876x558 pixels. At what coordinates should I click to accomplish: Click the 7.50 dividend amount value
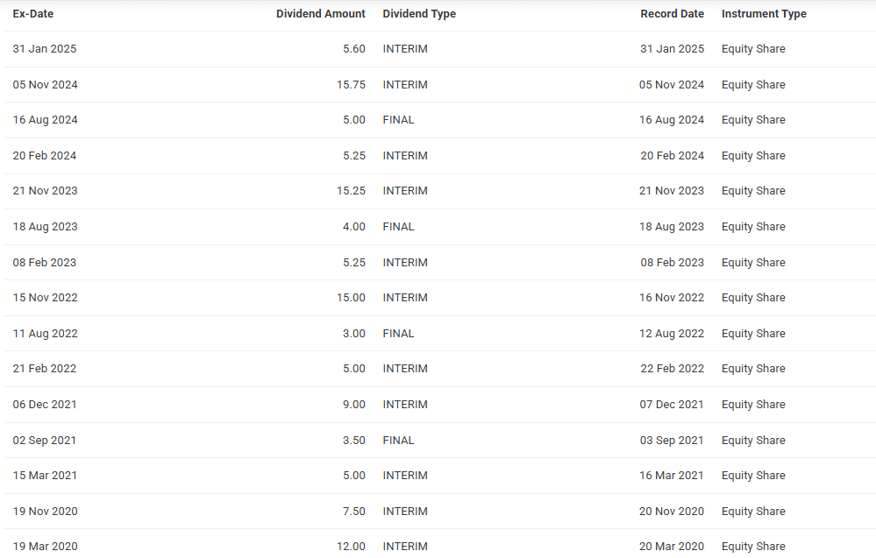354,511
